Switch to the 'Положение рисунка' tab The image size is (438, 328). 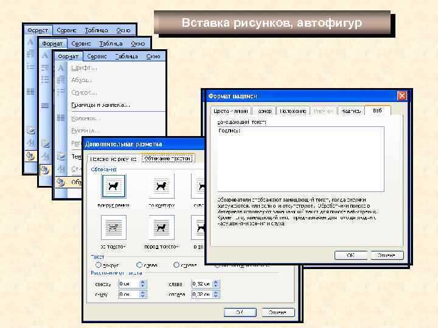point(113,159)
